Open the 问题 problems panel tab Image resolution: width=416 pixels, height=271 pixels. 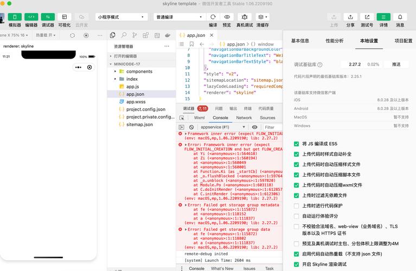219,108
